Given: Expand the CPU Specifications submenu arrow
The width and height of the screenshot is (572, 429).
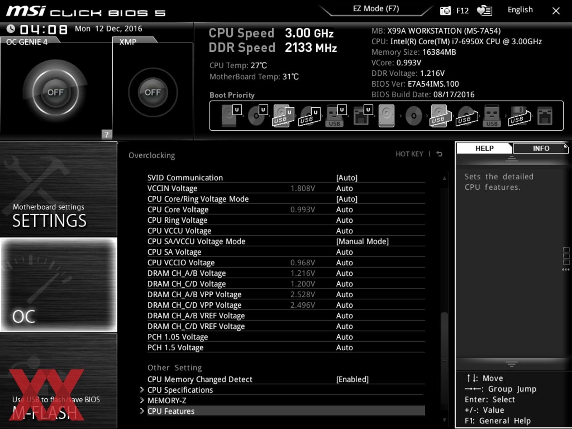Looking at the screenshot, I should click(x=142, y=390).
